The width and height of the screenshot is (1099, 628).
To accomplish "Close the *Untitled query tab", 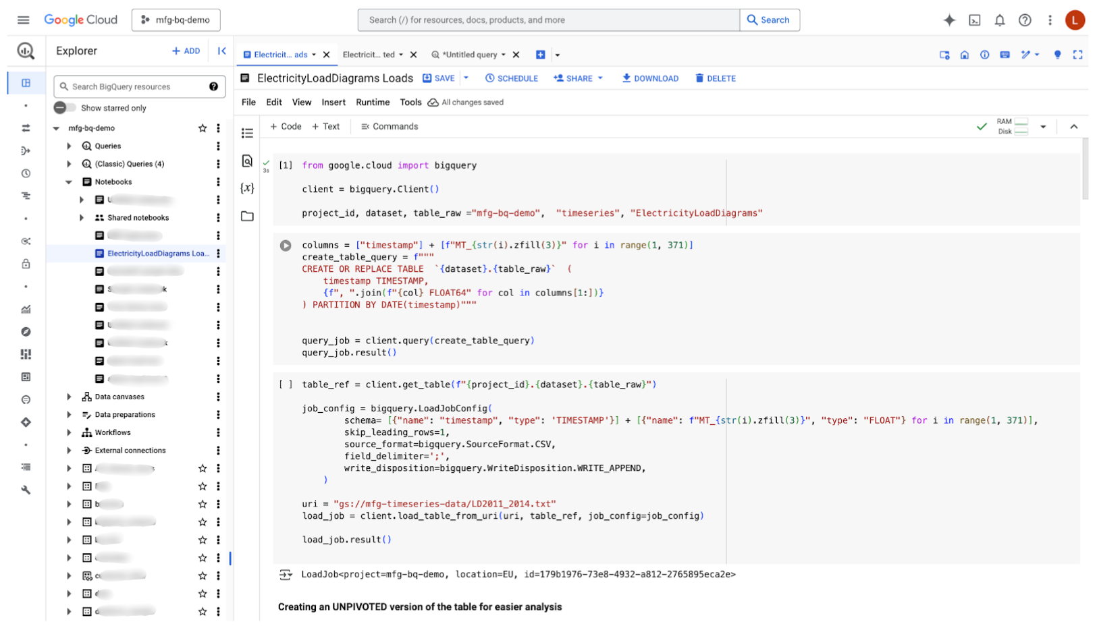I will [x=516, y=55].
